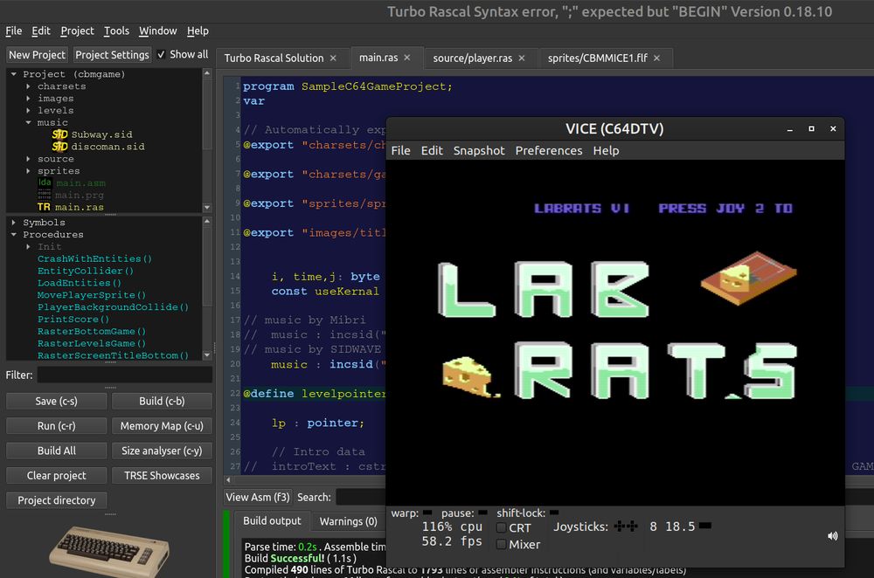Screen dimensions: 874x578
Task: Close the source/player.ras tab with its X icon
Action: coord(522,58)
